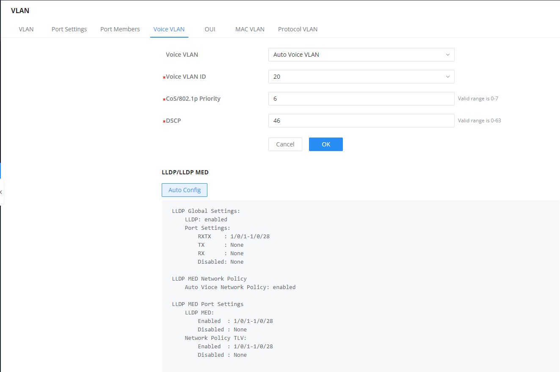Click the 'LLDP: enabled' line
Screen dimensions: 560x372
[x=206, y=219]
